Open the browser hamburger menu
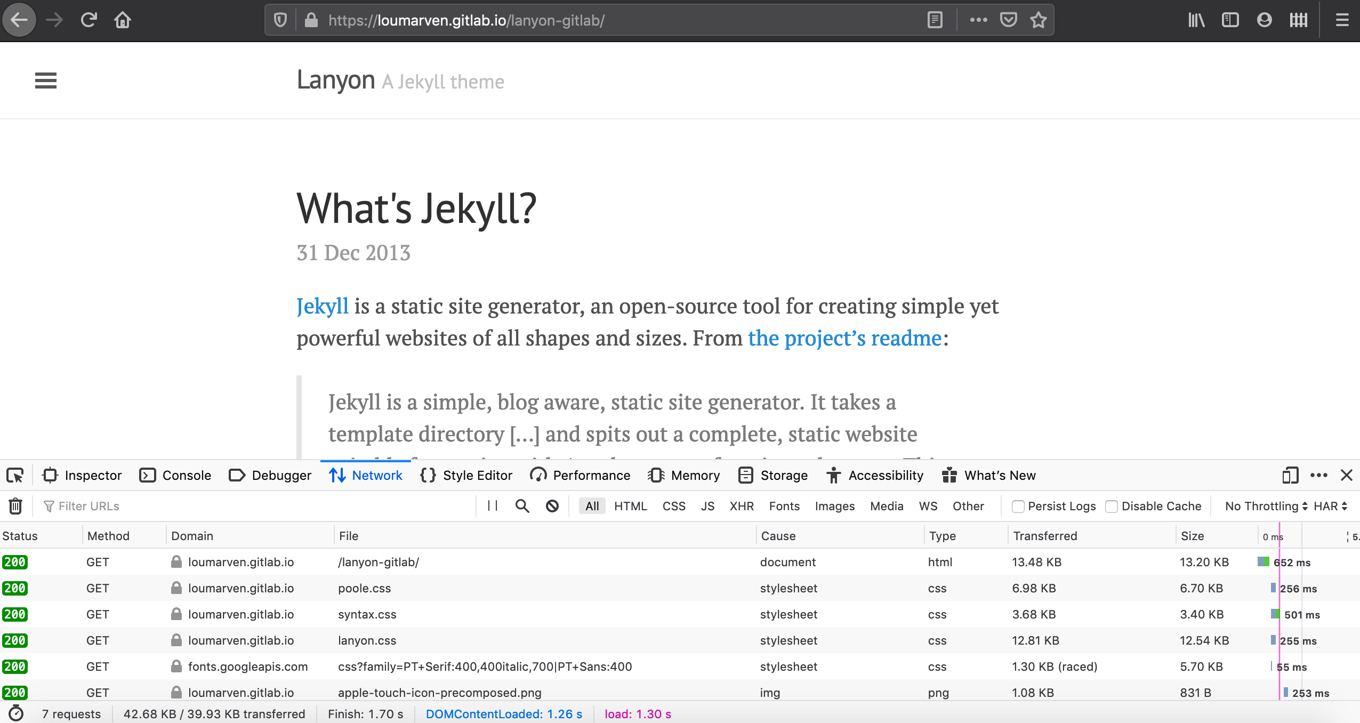 click(1342, 20)
